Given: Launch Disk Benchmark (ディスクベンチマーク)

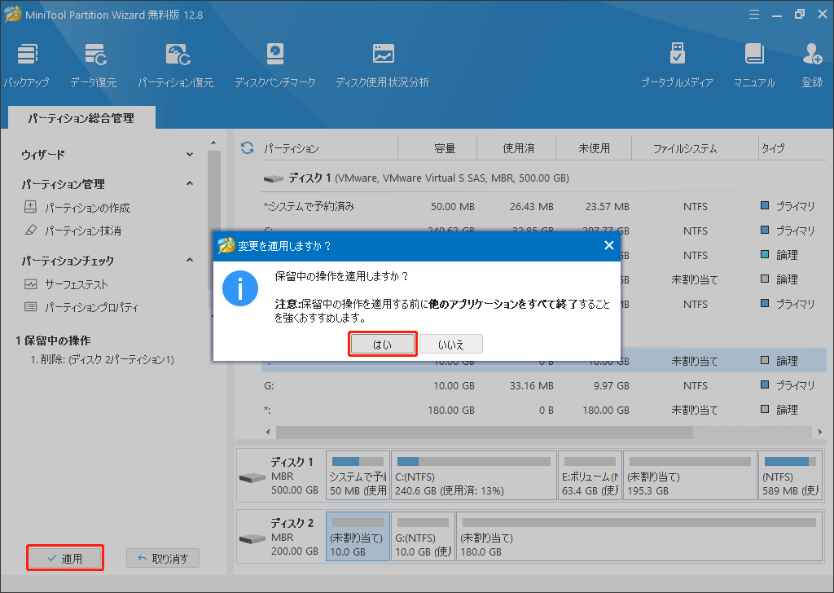Looking at the screenshot, I should (x=275, y=65).
